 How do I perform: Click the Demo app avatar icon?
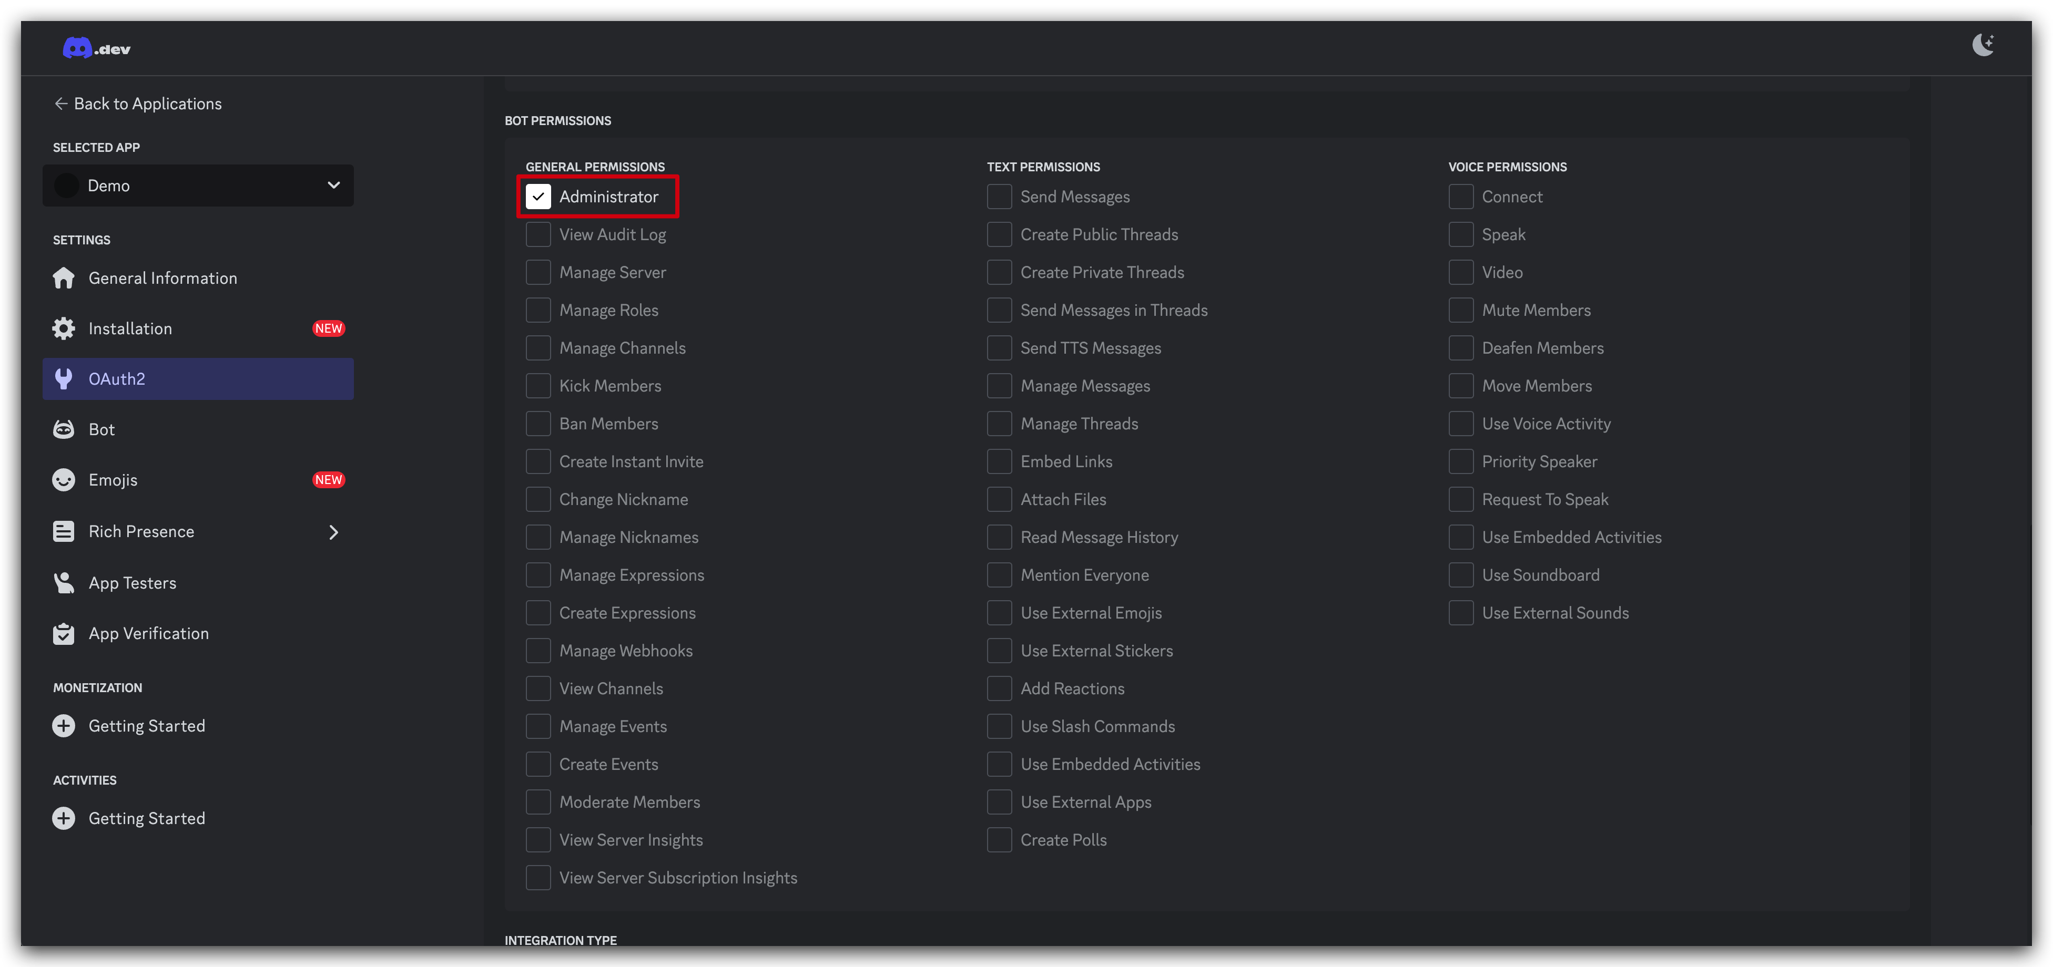pos(66,186)
